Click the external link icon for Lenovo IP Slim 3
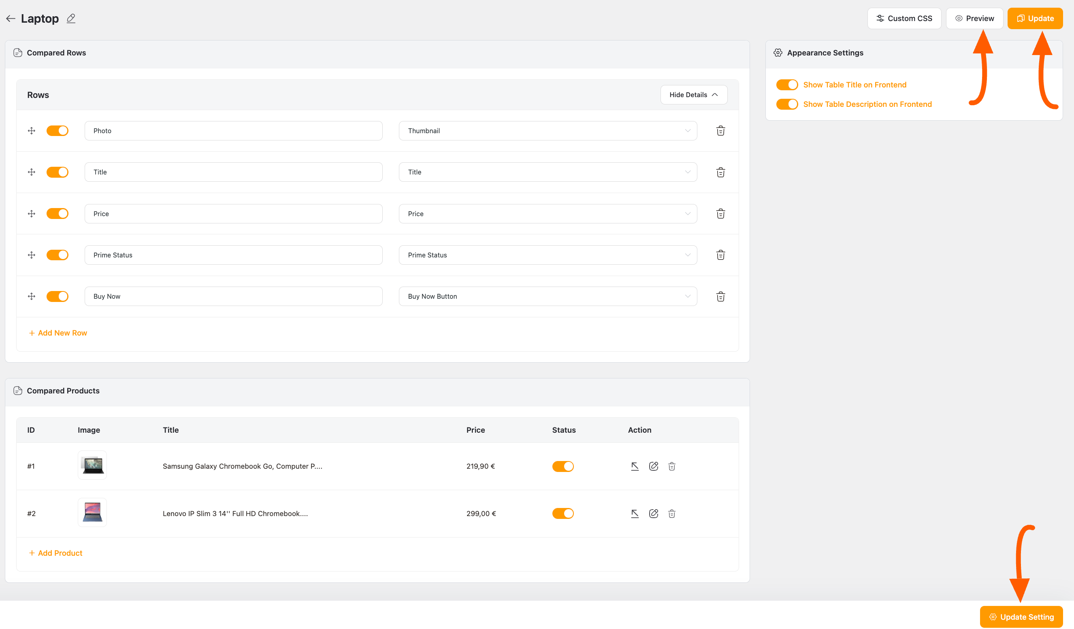This screenshot has width=1074, height=629. pos(634,513)
